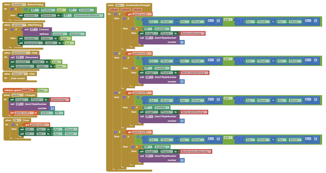
Task: Click the number 4 field in swAcc.Changed
Action: pyautogui.click(x=52, y=108)
